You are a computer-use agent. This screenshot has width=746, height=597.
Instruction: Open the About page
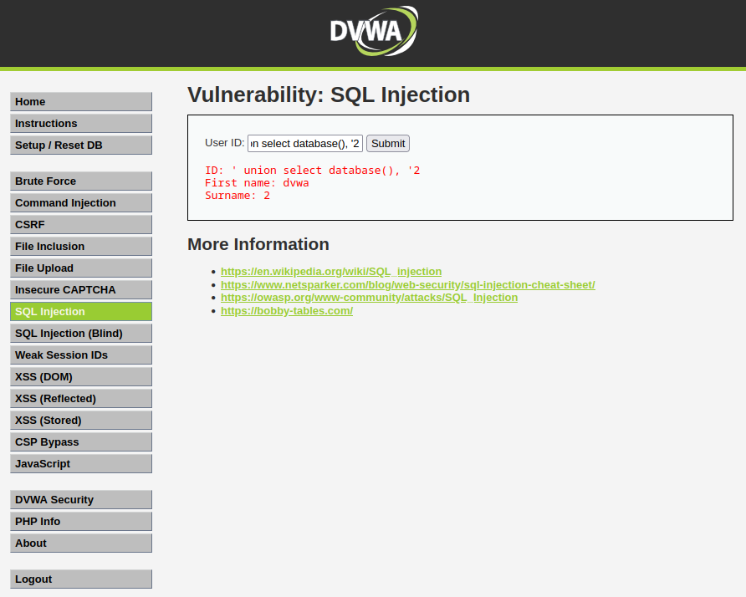tap(81, 543)
